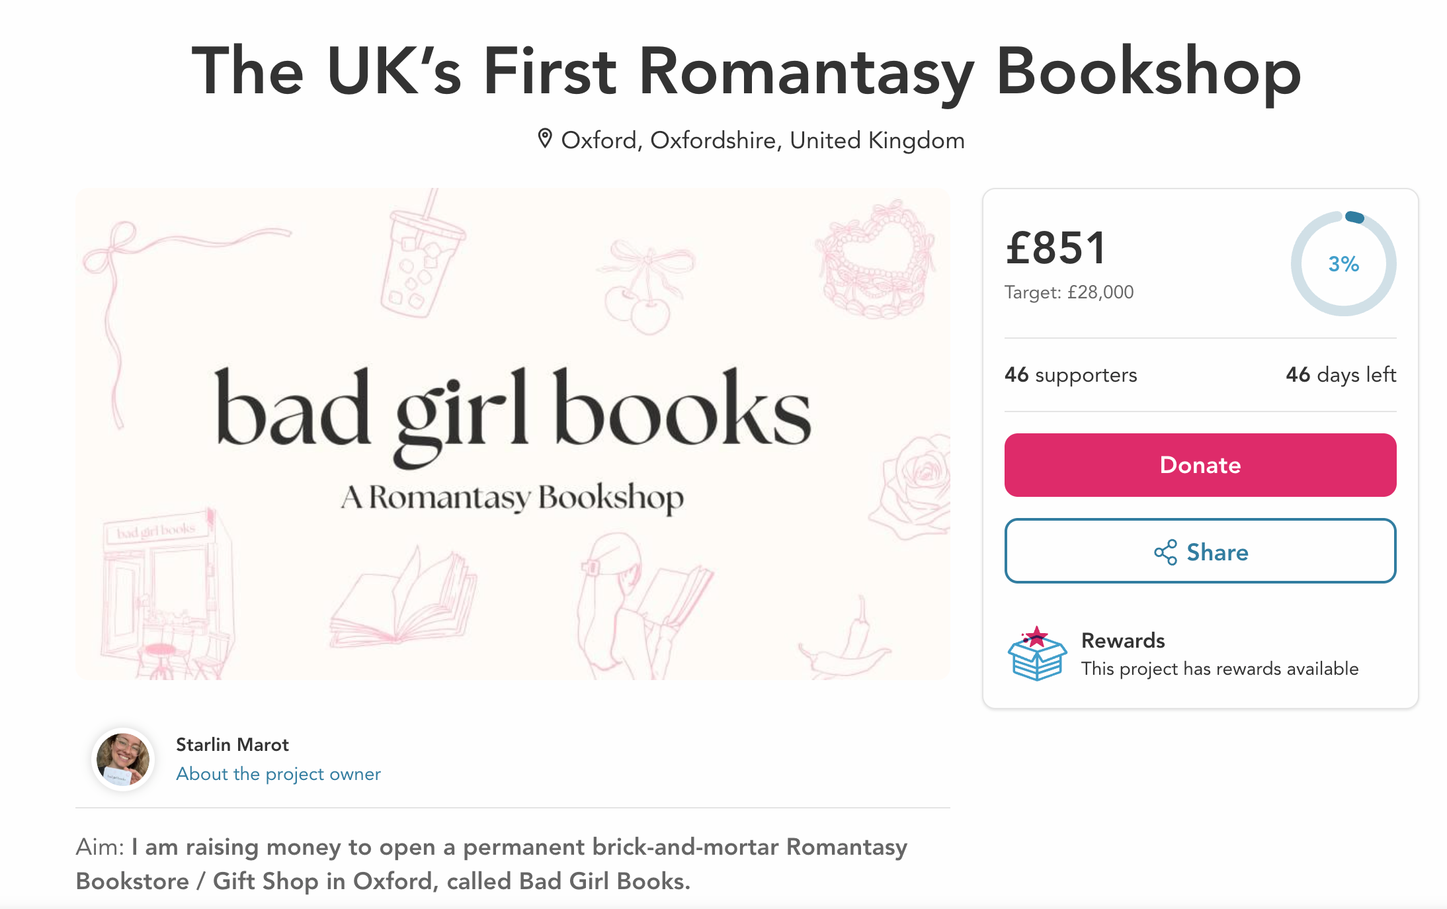Click Starlin Marot's profile photo

point(123,759)
